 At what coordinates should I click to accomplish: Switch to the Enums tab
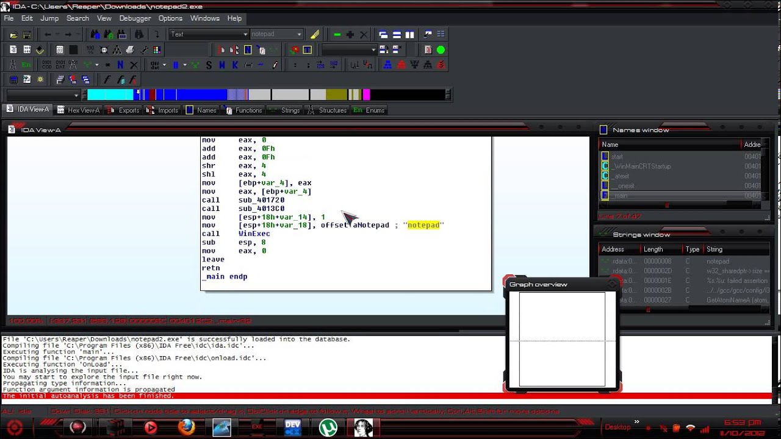coord(370,110)
